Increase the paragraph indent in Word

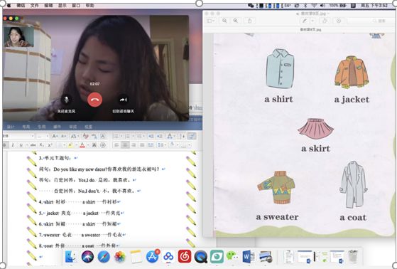159,136
